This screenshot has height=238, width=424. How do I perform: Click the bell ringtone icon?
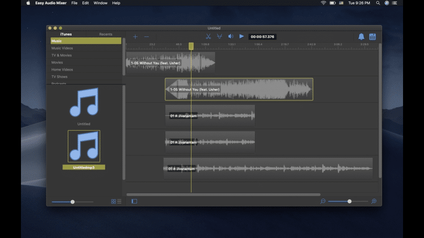click(x=361, y=36)
